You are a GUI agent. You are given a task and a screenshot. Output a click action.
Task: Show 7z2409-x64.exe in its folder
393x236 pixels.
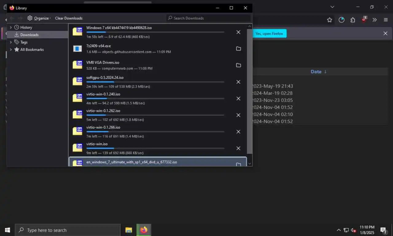[x=238, y=49]
